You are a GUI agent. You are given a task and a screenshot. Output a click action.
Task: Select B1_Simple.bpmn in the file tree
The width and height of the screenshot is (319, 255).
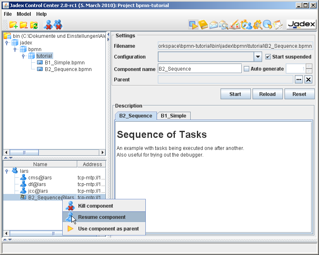64,63
